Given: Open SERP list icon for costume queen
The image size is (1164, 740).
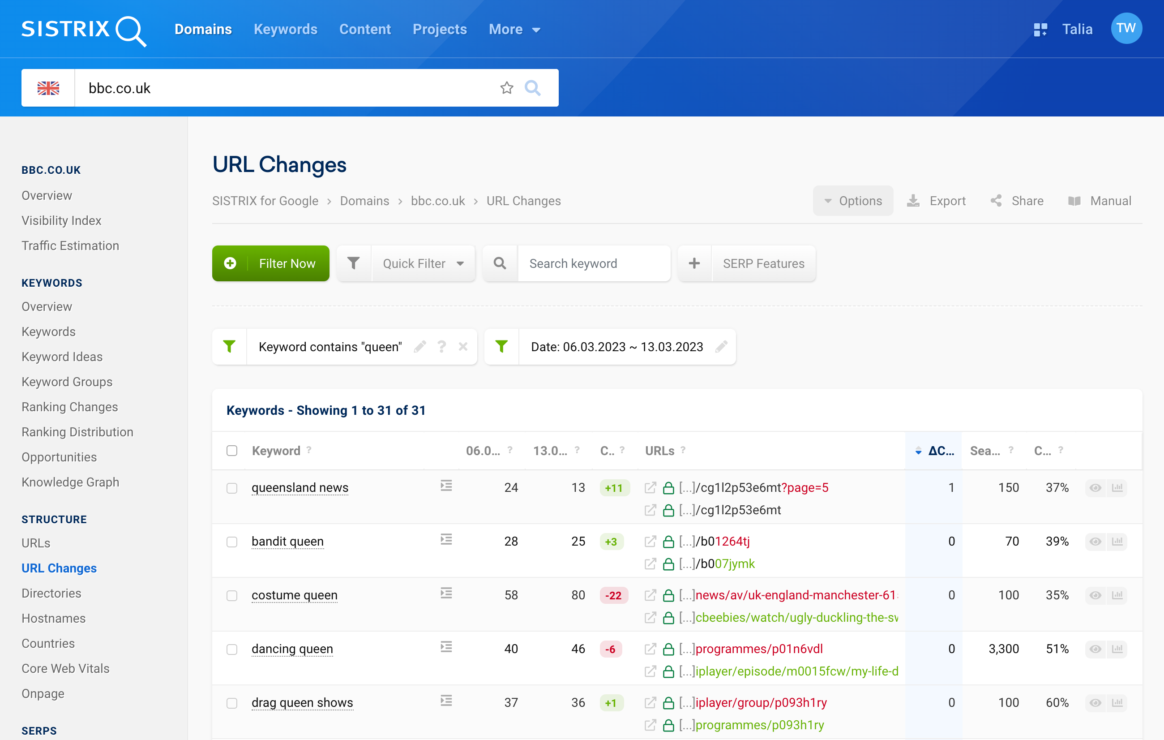Looking at the screenshot, I should pyautogui.click(x=446, y=593).
